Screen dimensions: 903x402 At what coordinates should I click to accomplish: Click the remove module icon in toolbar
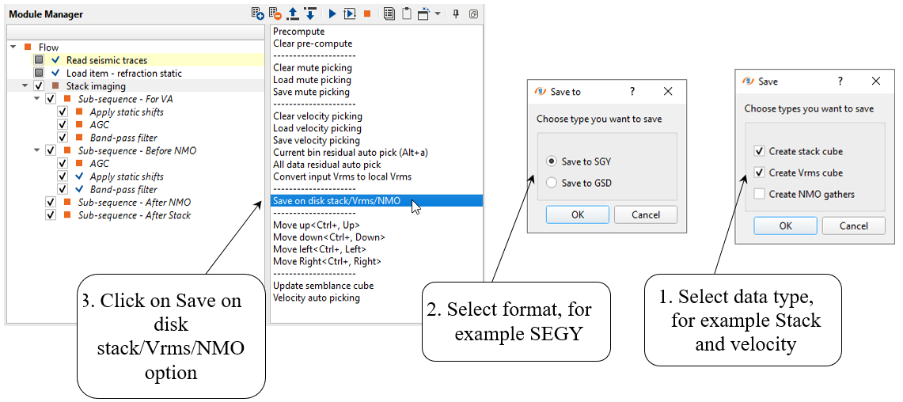(275, 13)
